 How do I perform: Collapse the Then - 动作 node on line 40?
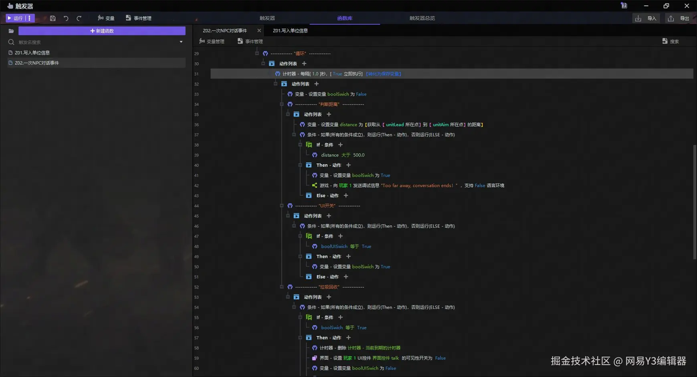coord(300,165)
